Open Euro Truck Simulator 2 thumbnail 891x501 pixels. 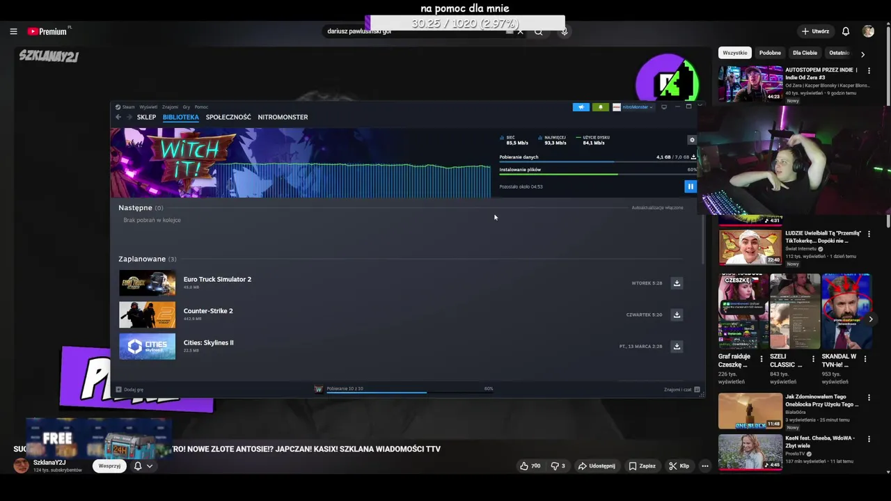tap(148, 283)
